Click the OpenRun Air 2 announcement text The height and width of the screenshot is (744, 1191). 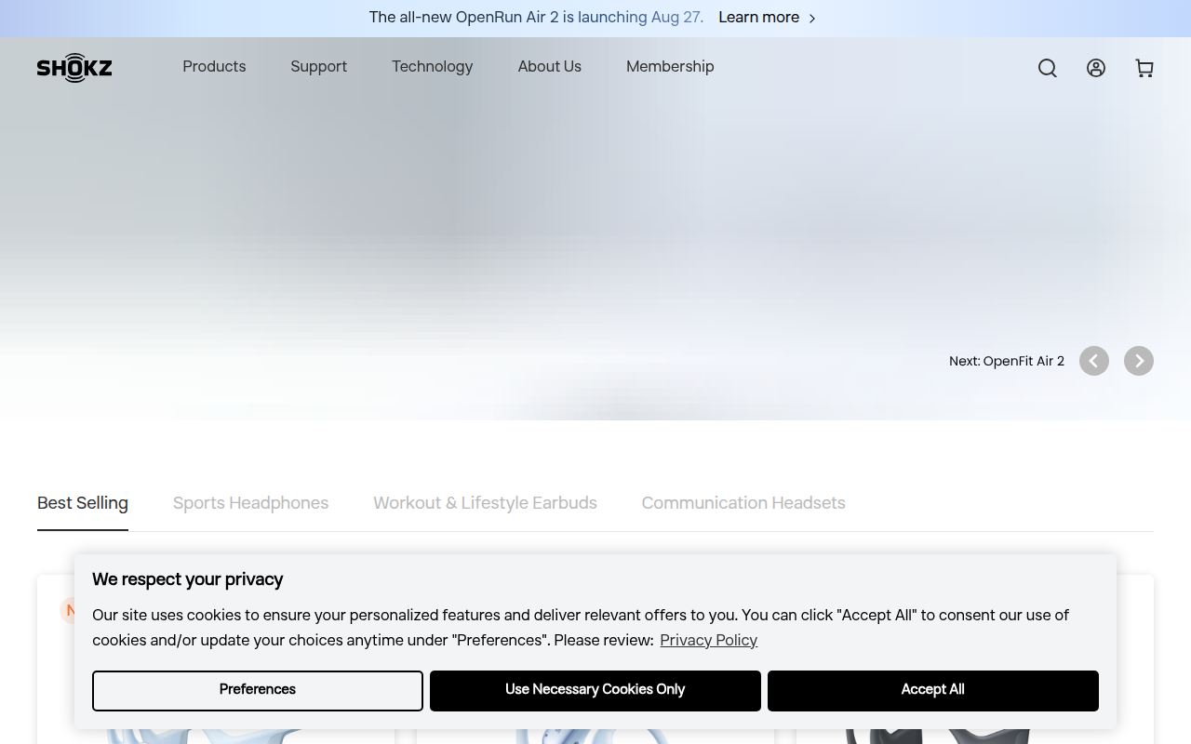pyautogui.click(x=536, y=18)
